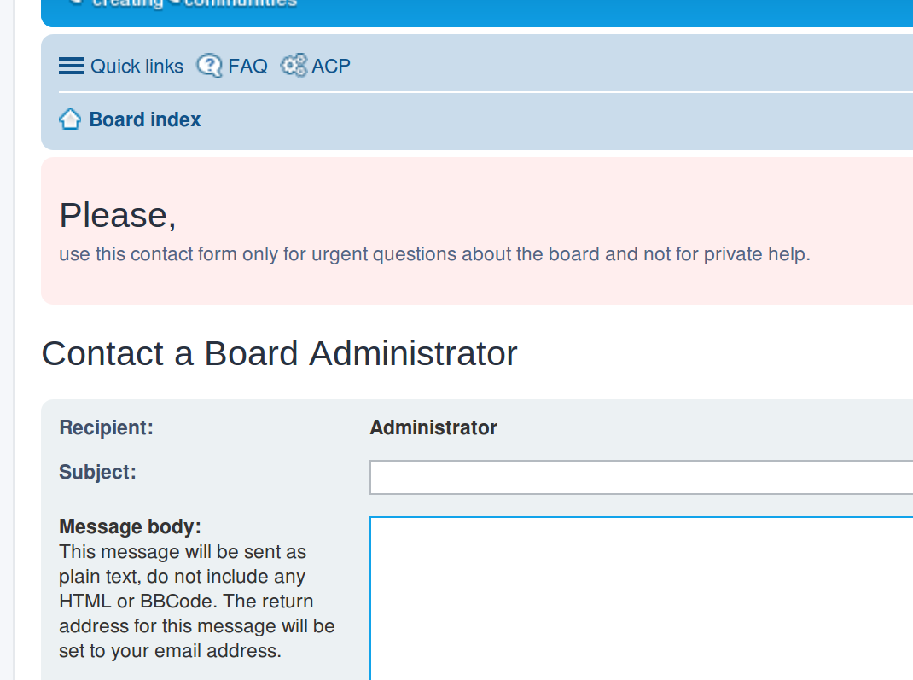The image size is (913, 680).
Task: Click the Contact a Board Administrator heading
Action: [279, 353]
